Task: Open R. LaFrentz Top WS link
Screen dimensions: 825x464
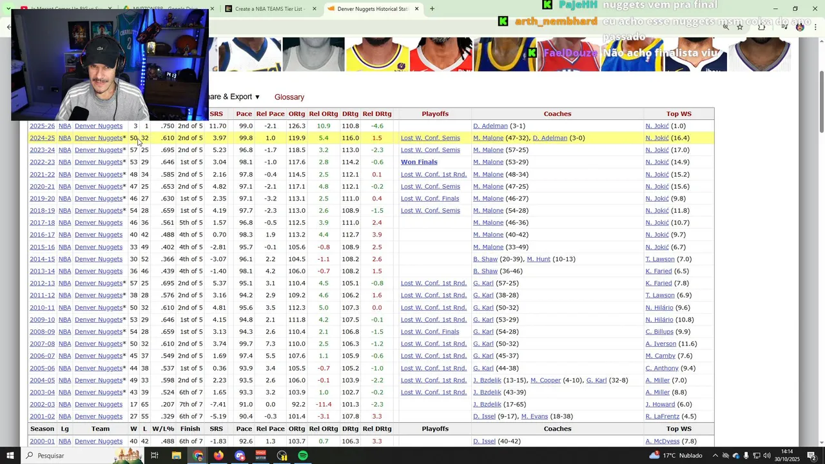Action: tap(662, 416)
